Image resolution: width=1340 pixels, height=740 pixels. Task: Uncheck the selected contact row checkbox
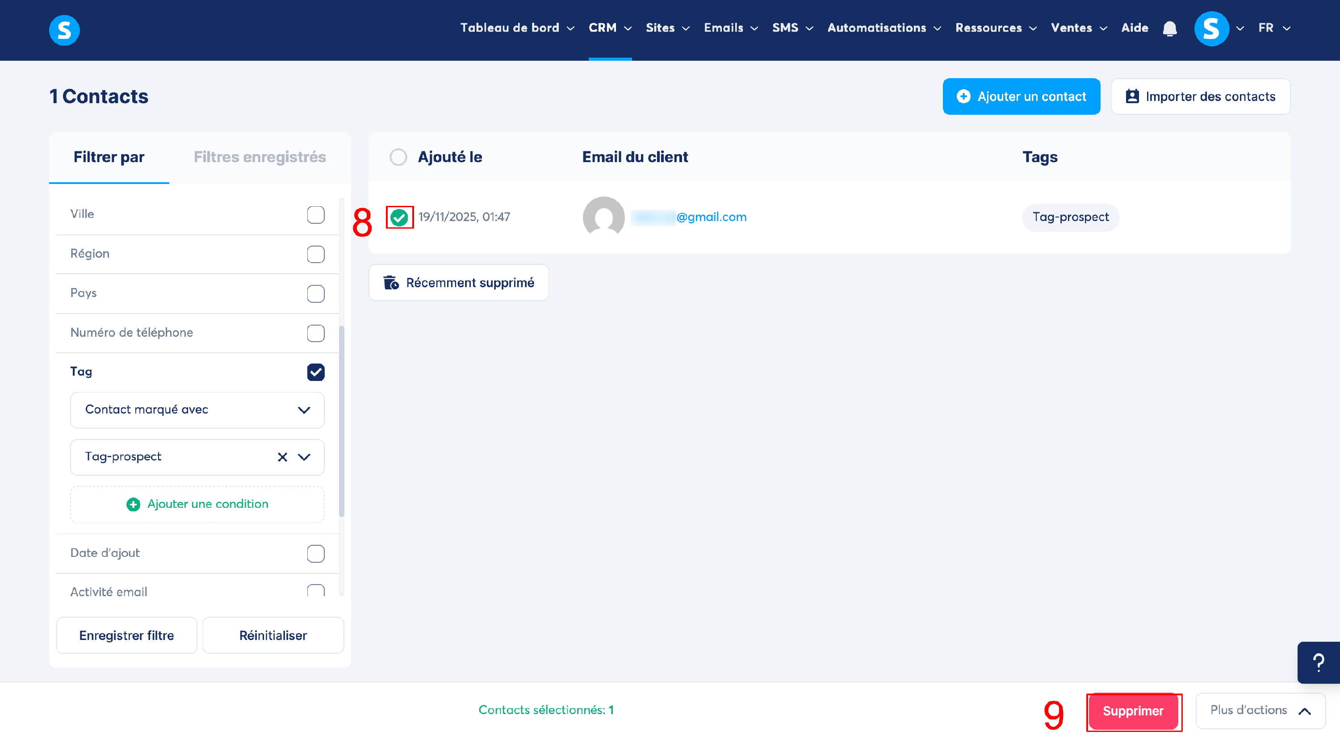399,217
